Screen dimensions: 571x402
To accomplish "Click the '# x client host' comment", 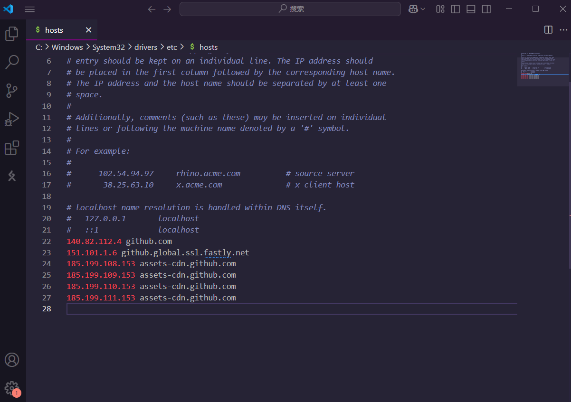I will 320,185.
